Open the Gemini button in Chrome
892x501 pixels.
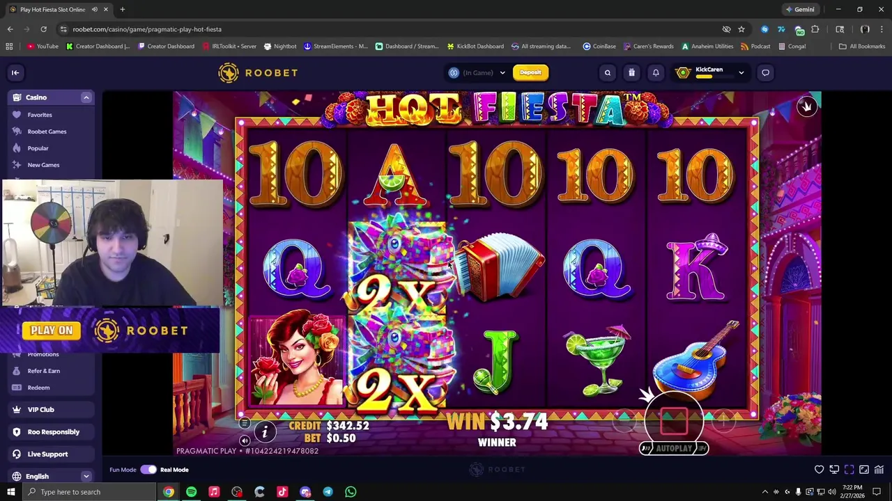click(800, 10)
